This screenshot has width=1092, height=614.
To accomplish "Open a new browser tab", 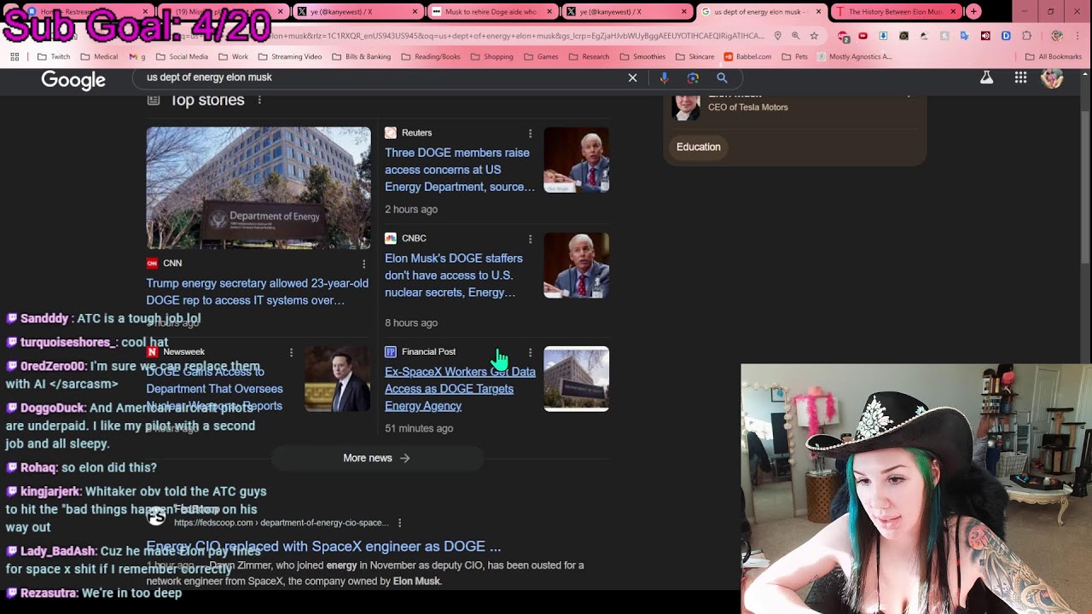I will [x=973, y=12].
